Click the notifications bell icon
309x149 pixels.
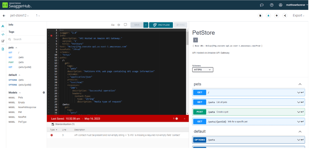tap(268, 16)
